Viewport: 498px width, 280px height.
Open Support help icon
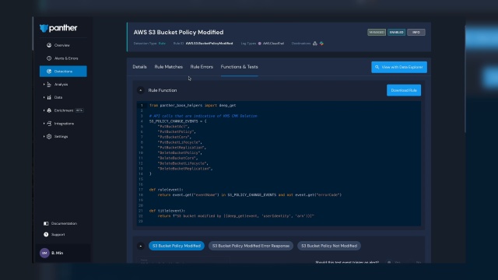(46, 234)
